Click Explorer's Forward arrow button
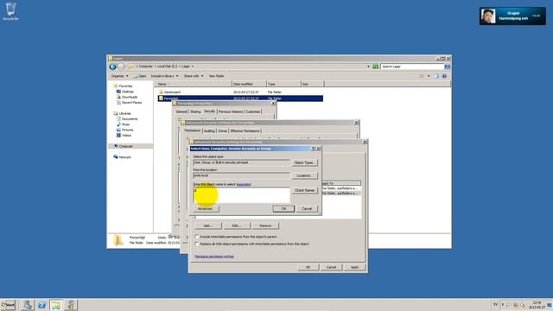The image size is (553, 311). pyautogui.click(x=121, y=67)
